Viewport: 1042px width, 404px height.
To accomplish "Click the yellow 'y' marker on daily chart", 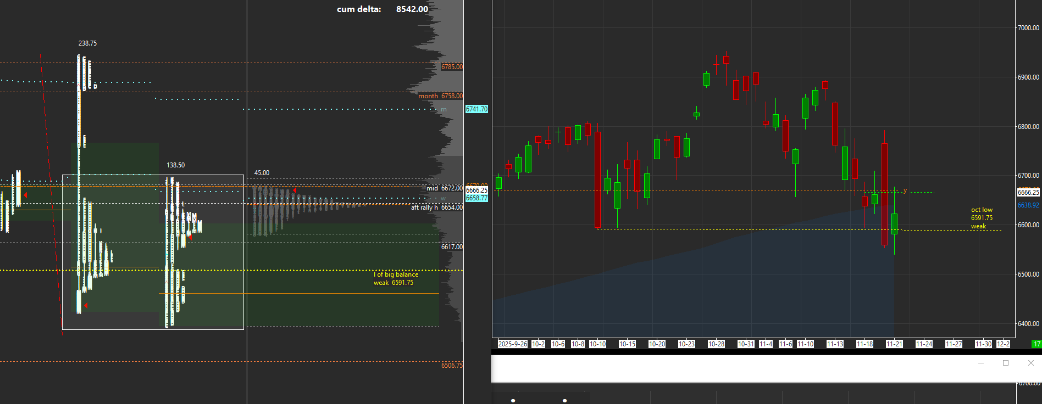I will point(905,191).
